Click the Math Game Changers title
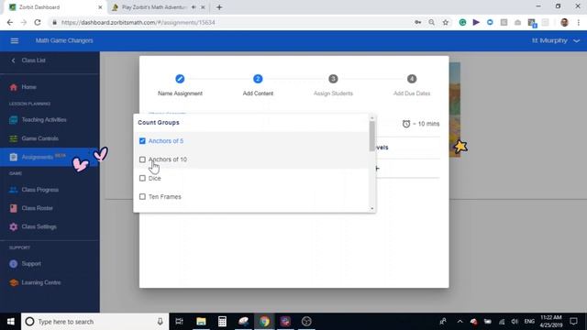This screenshot has height=330, width=587. 64,40
